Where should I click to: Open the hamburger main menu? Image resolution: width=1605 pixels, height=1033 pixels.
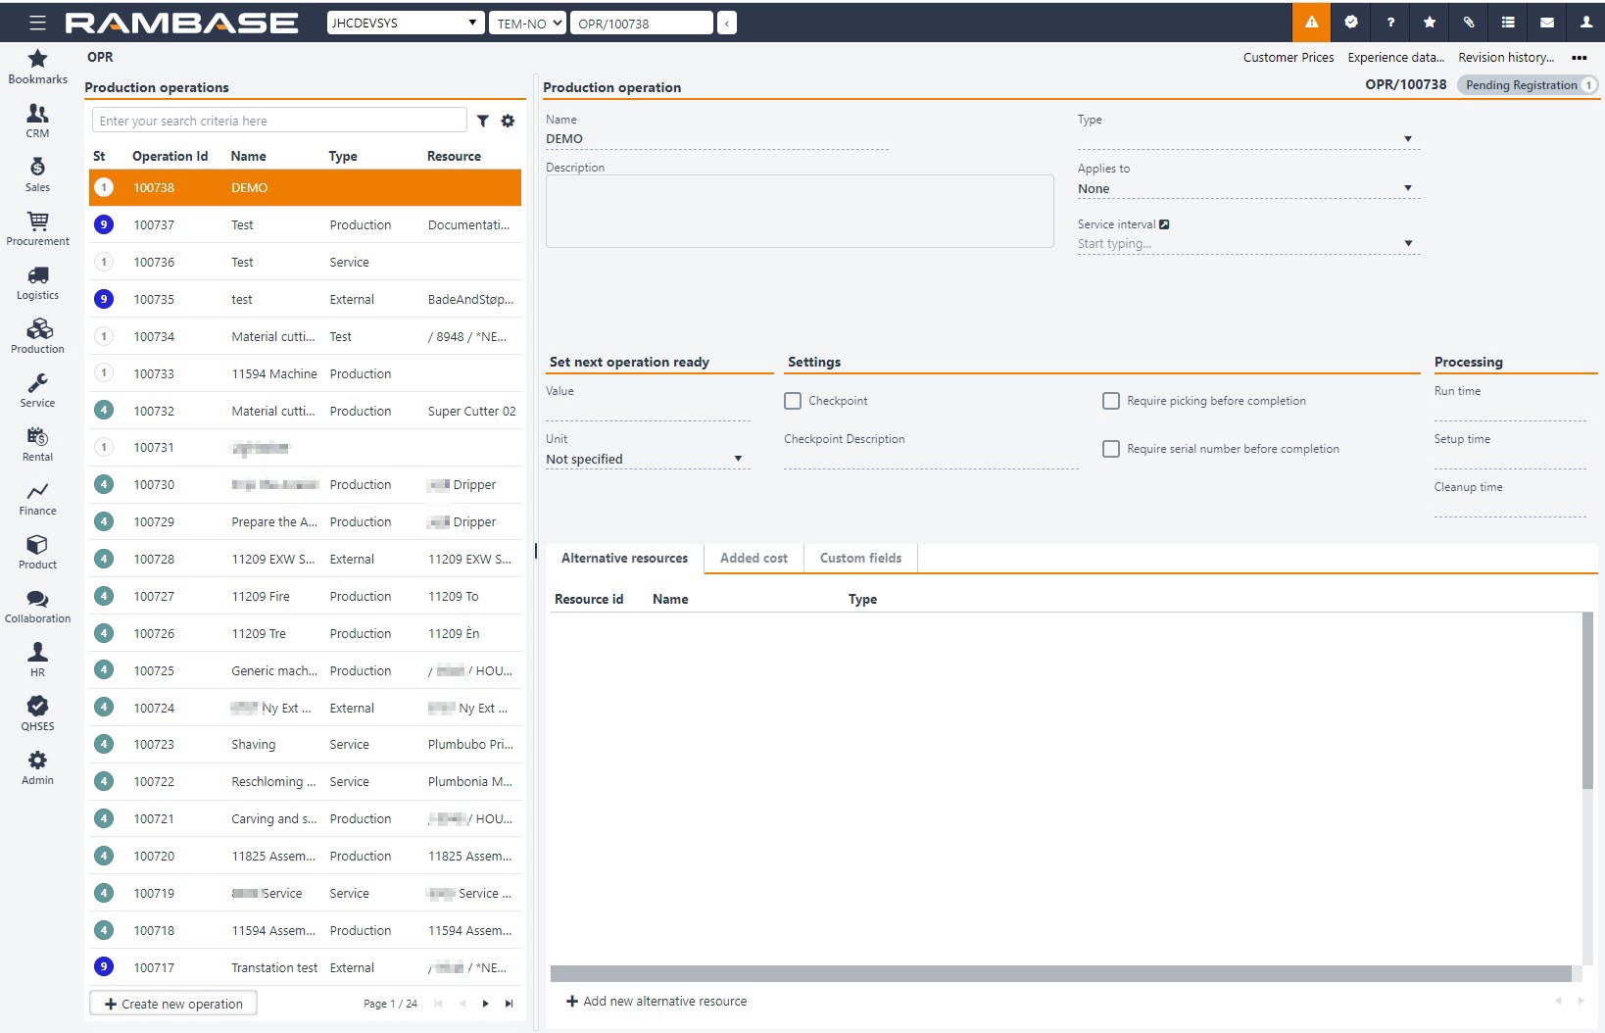click(37, 23)
